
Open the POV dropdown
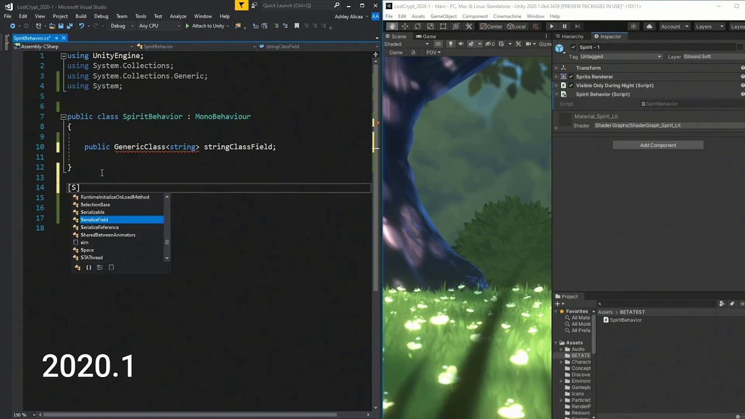point(433,52)
